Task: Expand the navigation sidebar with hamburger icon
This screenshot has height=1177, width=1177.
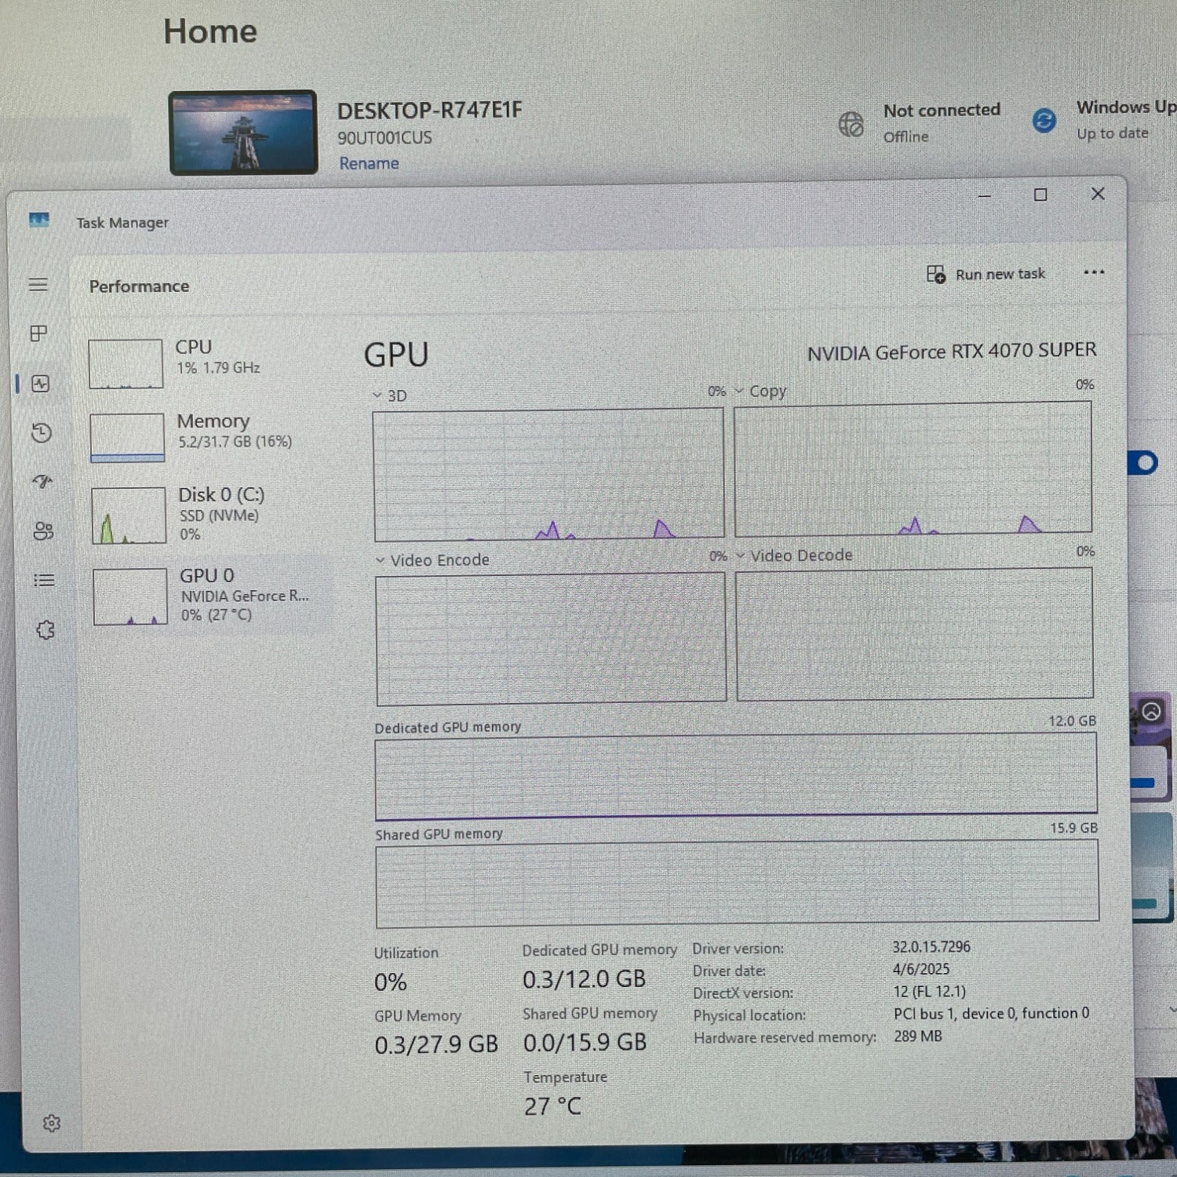Action: click(x=38, y=285)
